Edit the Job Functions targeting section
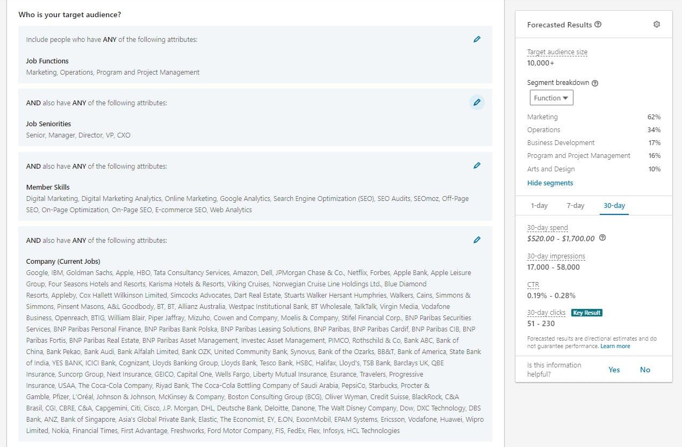682x447 pixels. point(477,39)
